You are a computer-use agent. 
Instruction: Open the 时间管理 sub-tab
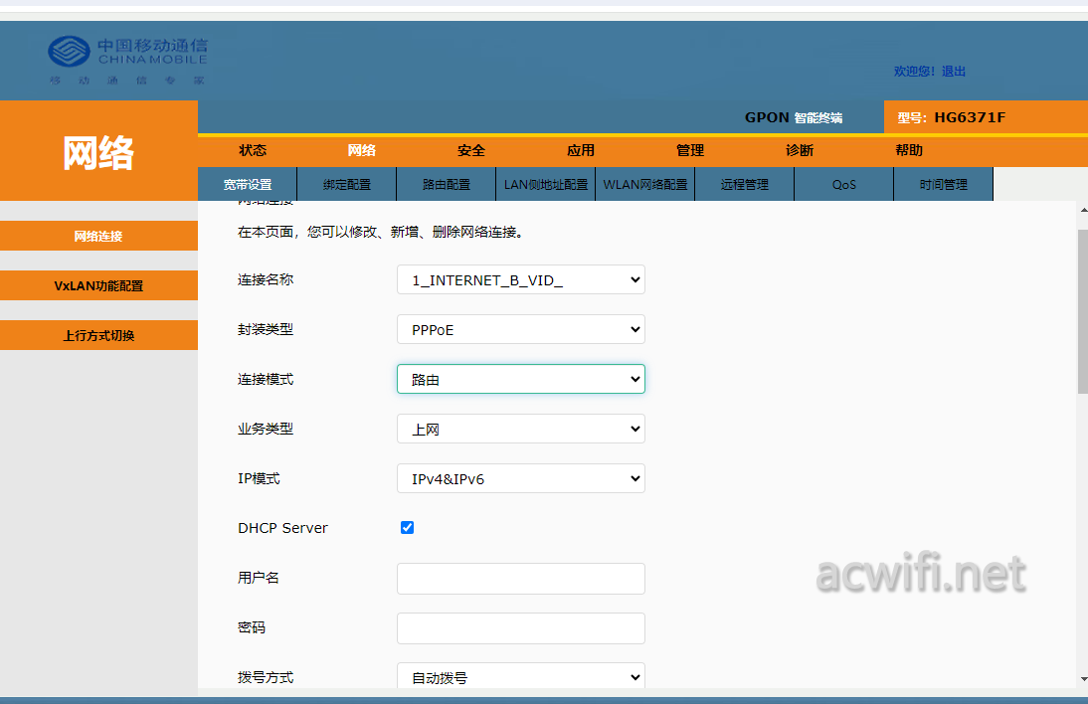click(x=944, y=185)
